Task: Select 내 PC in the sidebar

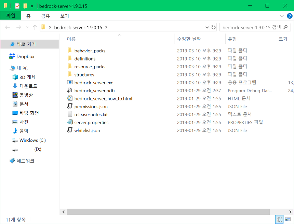Action: point(19,68)
